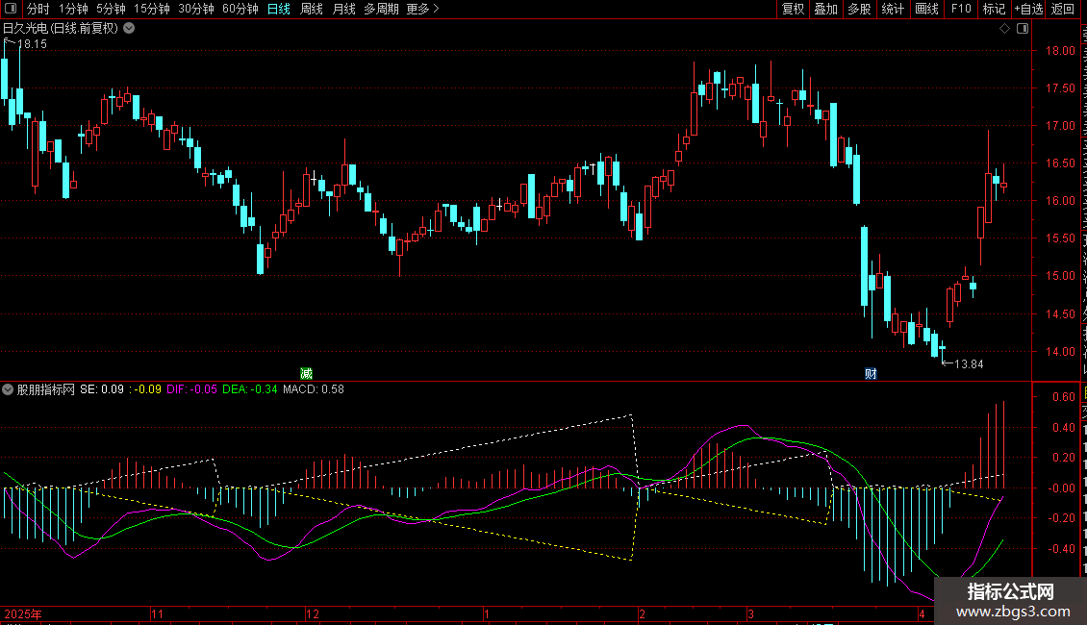Click the blue 财 marker on chart
Viewport: 1087px width, 625px height.
(871, 373)
